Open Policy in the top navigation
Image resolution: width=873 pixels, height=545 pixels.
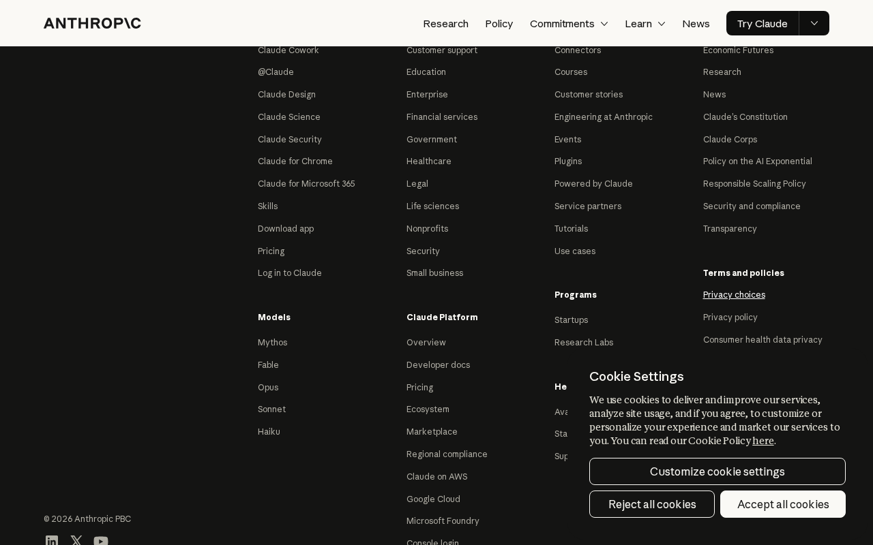499,23
